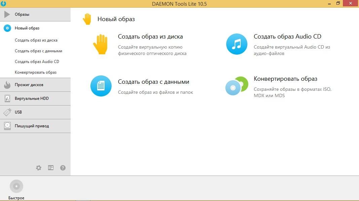Click the blue and green discs convert icon

coord(237,86)
